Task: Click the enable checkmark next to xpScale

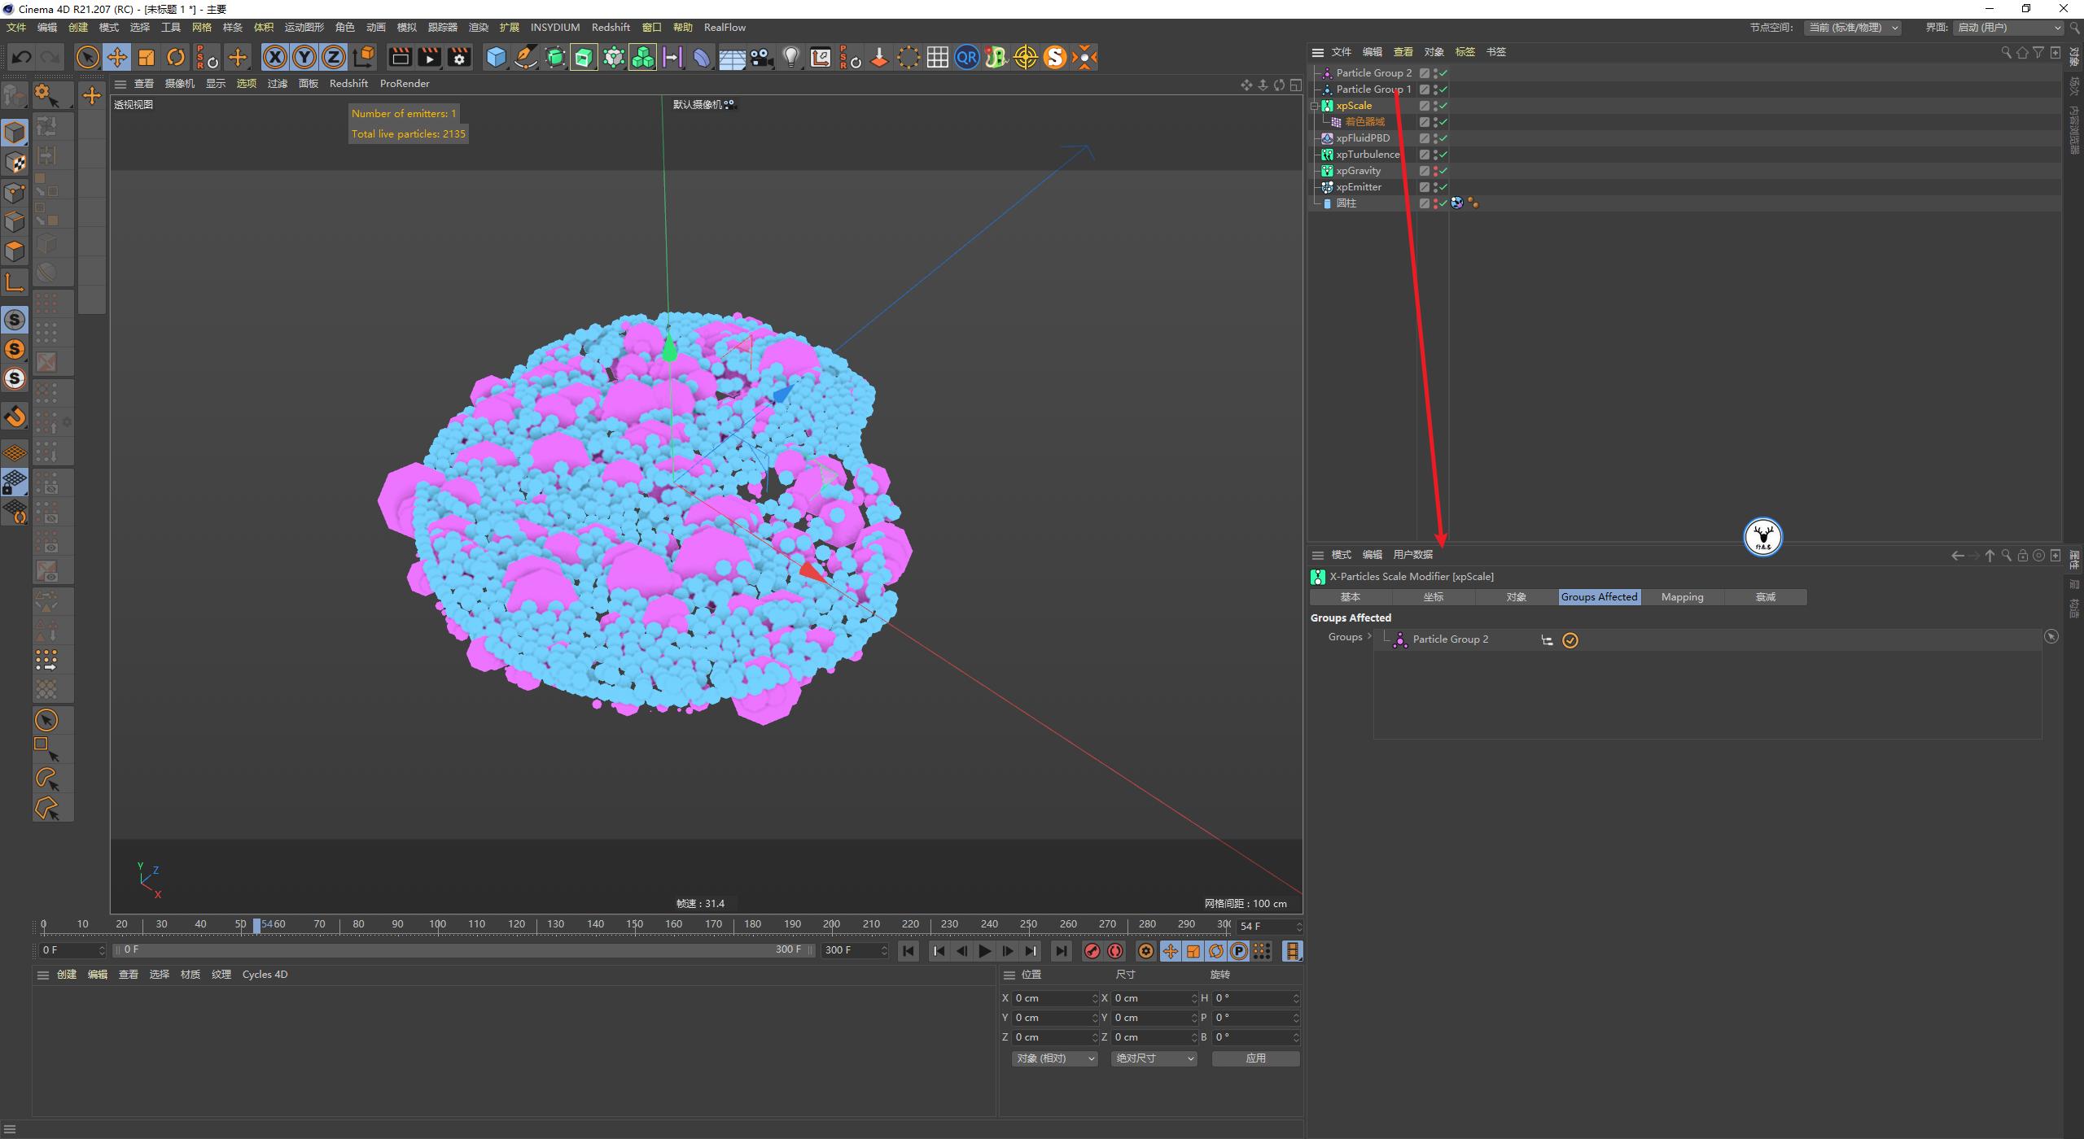Action: point(1443,105)
